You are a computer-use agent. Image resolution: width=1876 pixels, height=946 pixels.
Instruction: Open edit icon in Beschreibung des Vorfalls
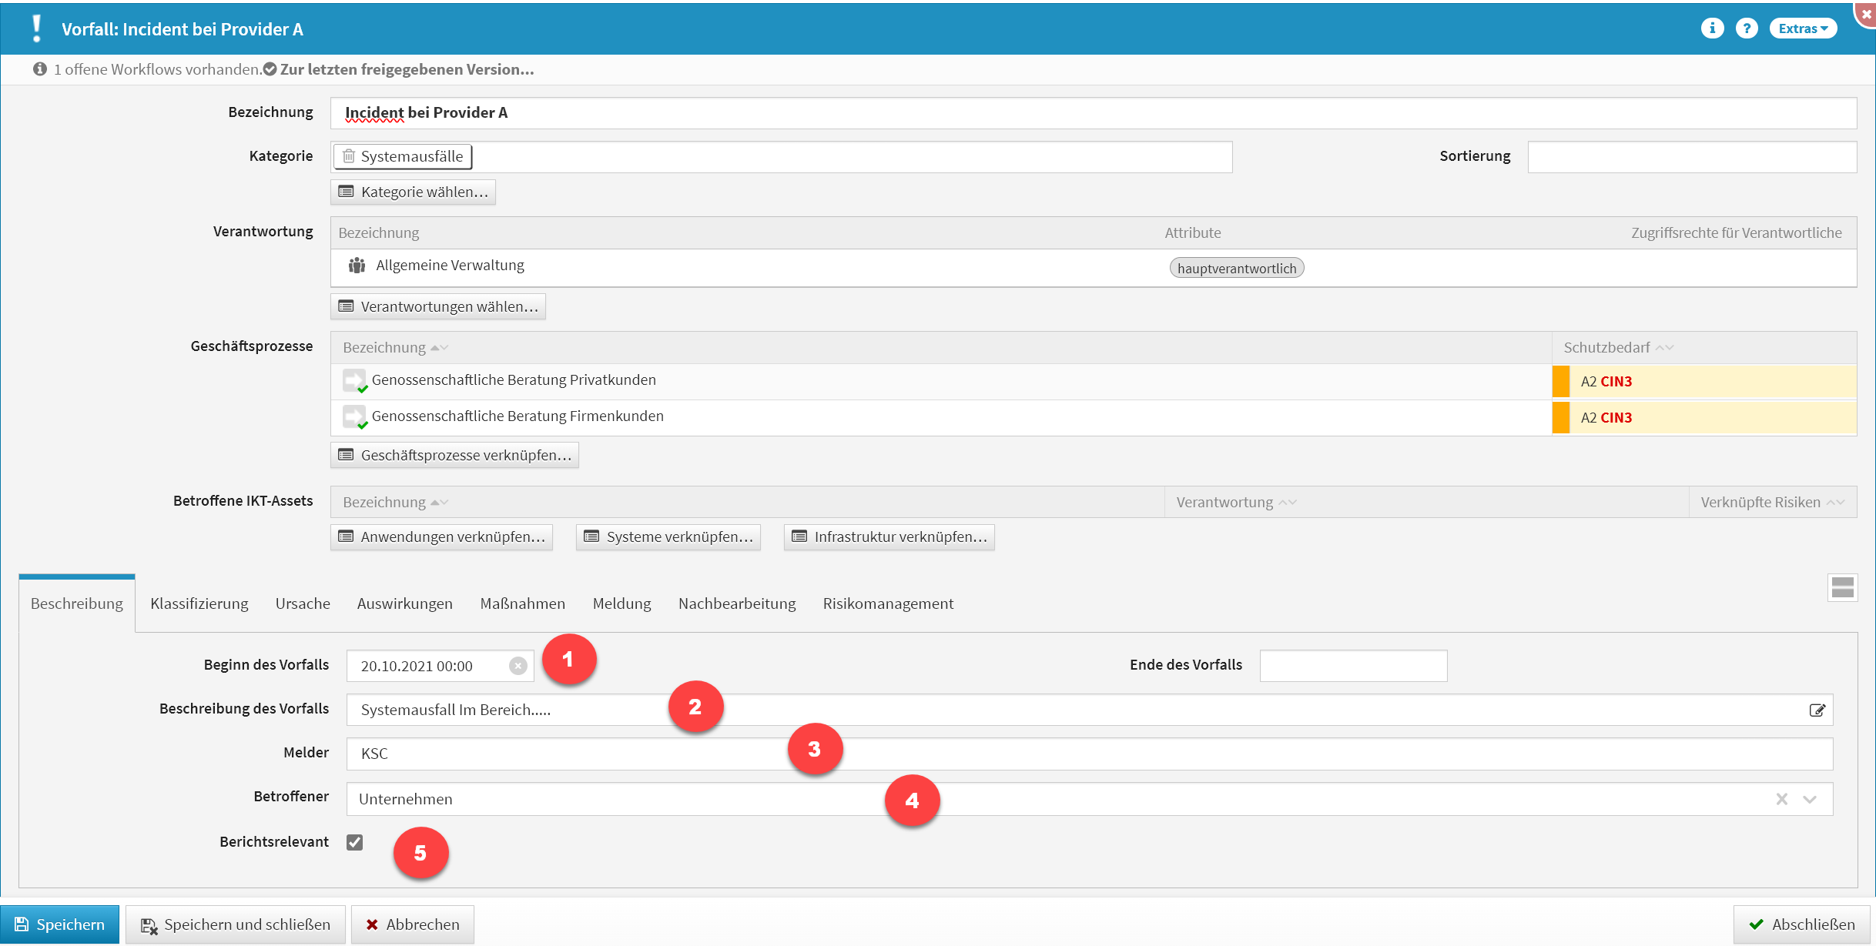point(1817,710)
